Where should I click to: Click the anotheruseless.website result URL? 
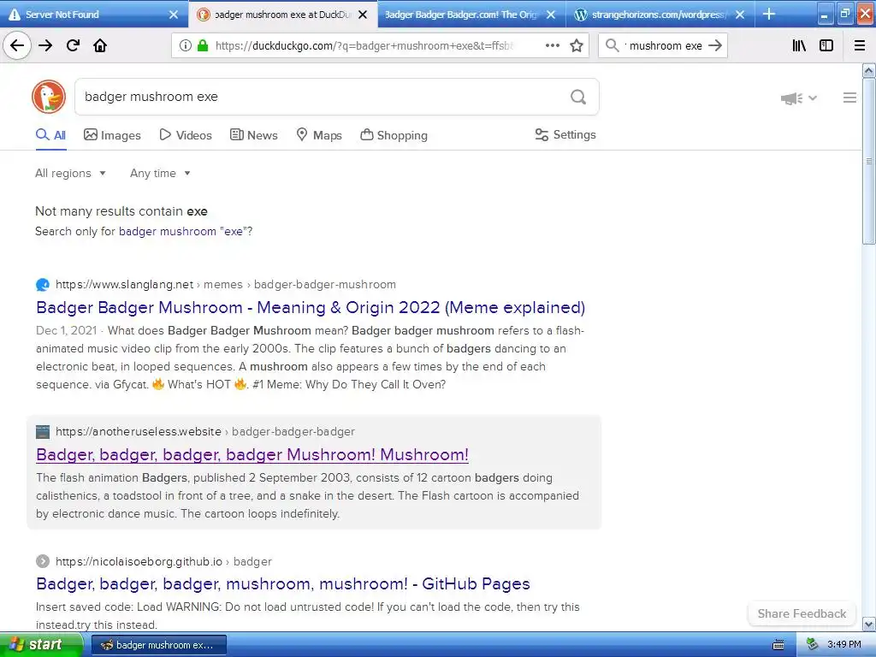pos(205,431)
